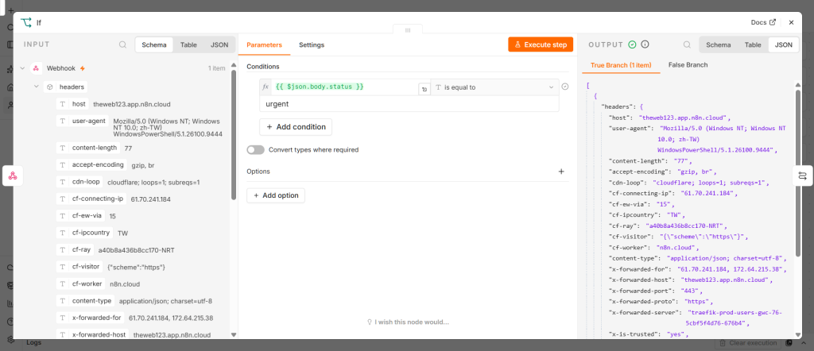Viewport: 814px width, 351px height.
Task: Click the object cube icon beside headers
Action: (x=50, y=87)
